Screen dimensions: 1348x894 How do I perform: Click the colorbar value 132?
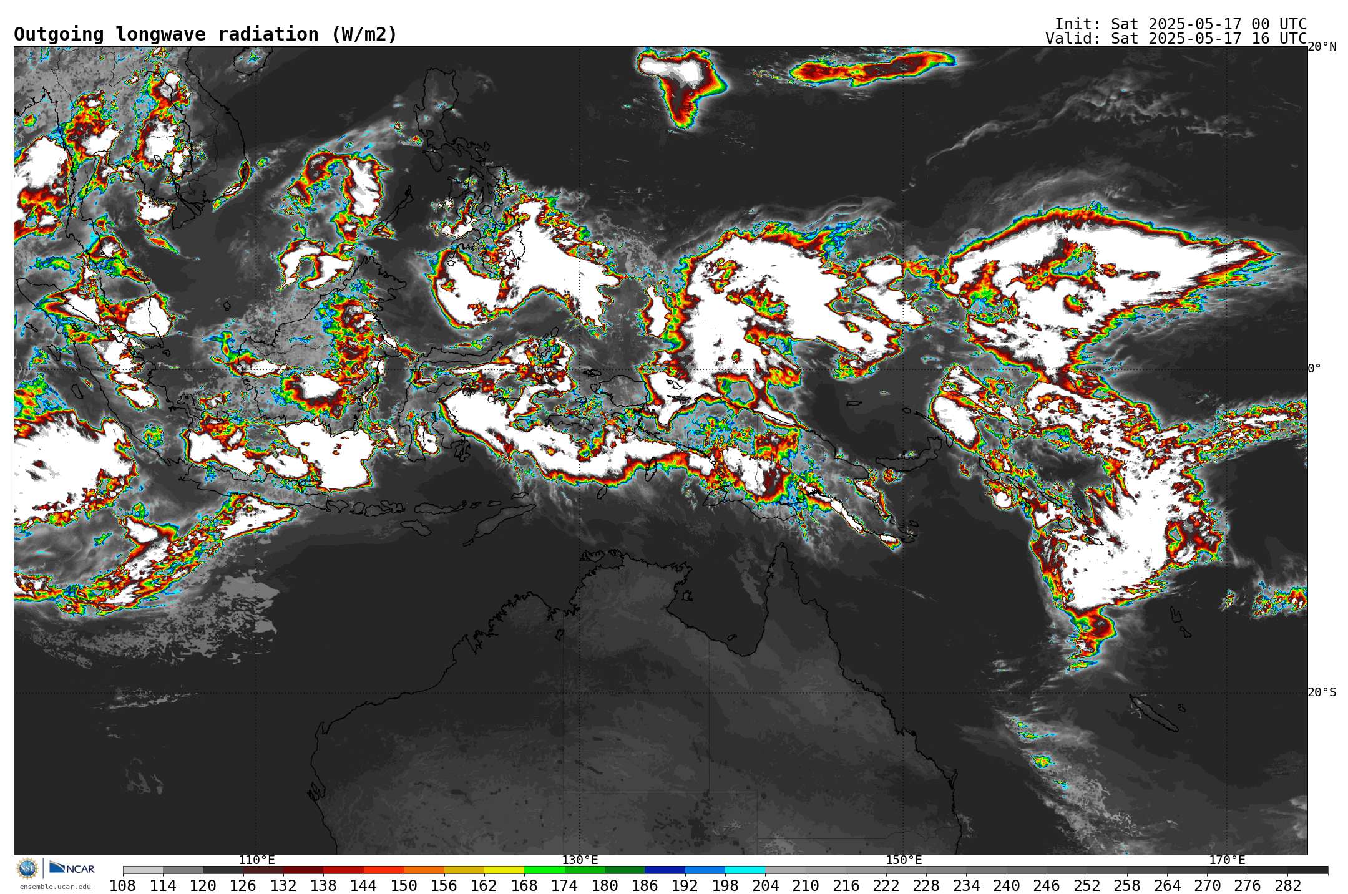[283, 885]
